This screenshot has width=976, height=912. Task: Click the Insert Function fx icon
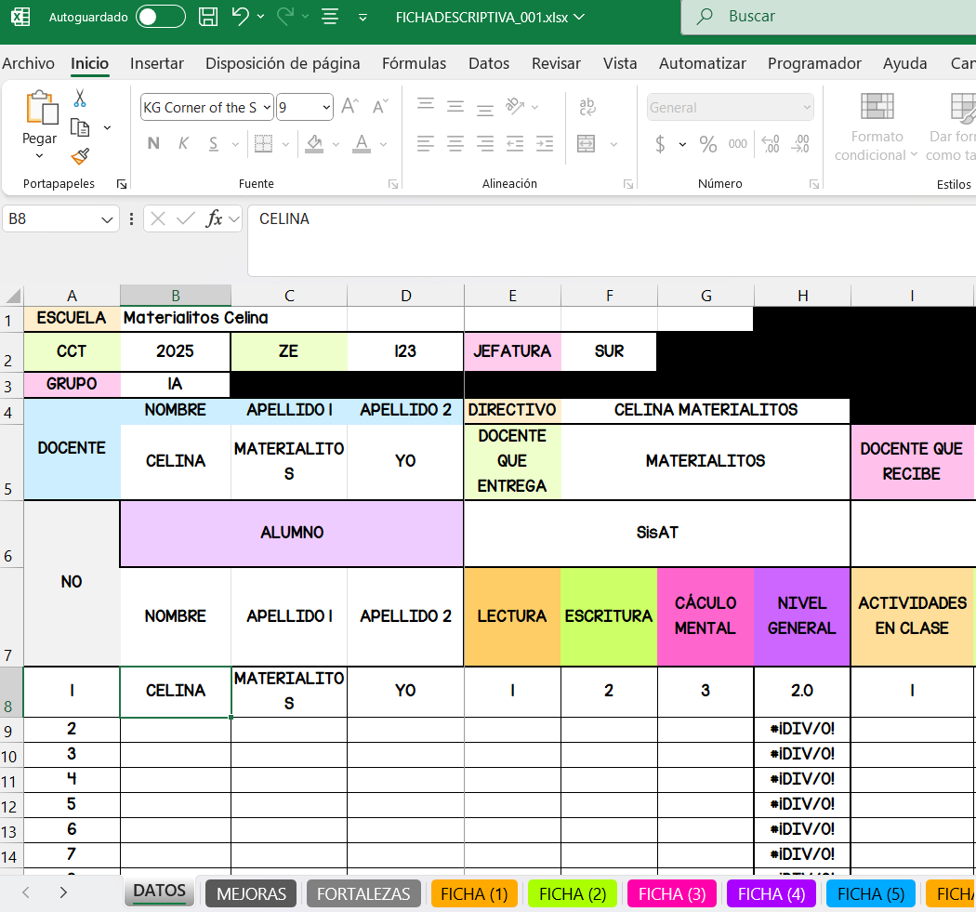click(x=214, y=218)
